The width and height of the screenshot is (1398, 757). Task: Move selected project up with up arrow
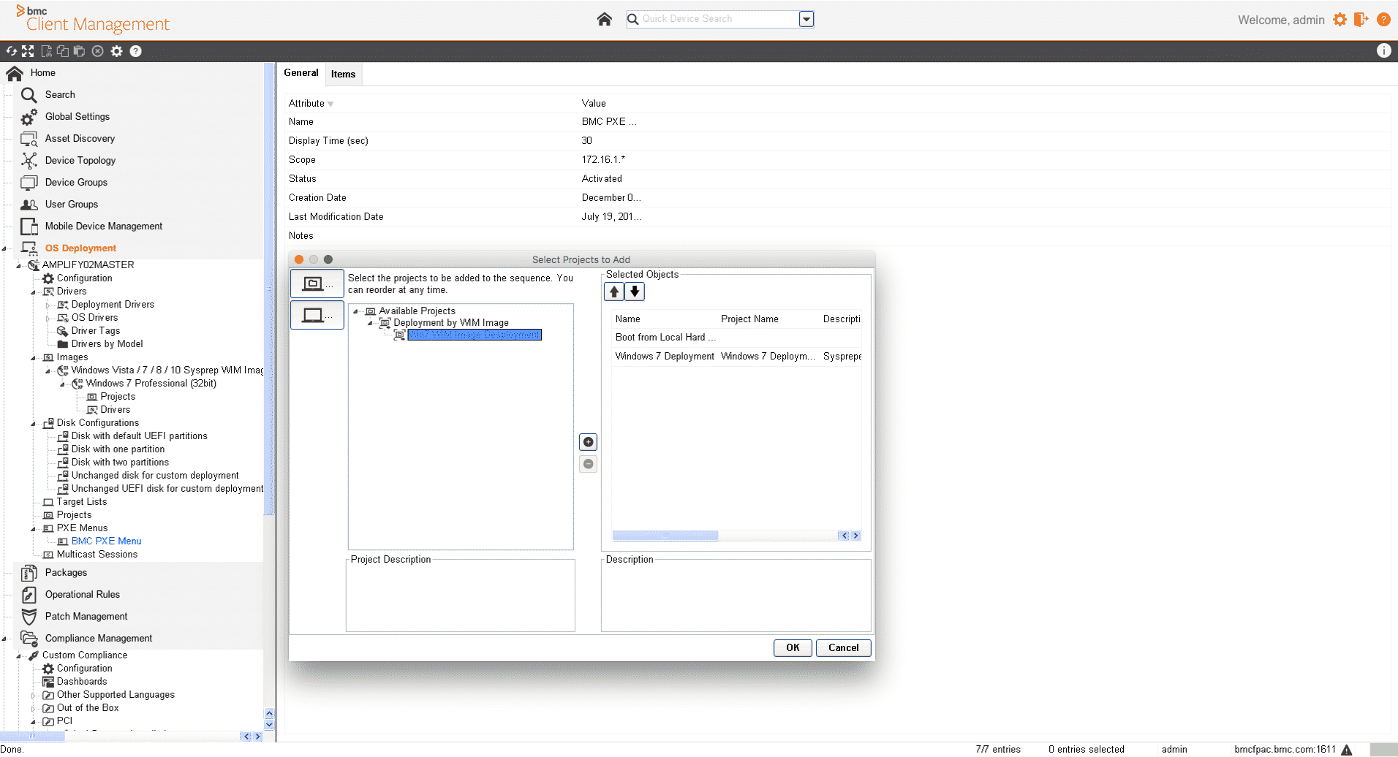pyautogui.click(x=614, y=292)
